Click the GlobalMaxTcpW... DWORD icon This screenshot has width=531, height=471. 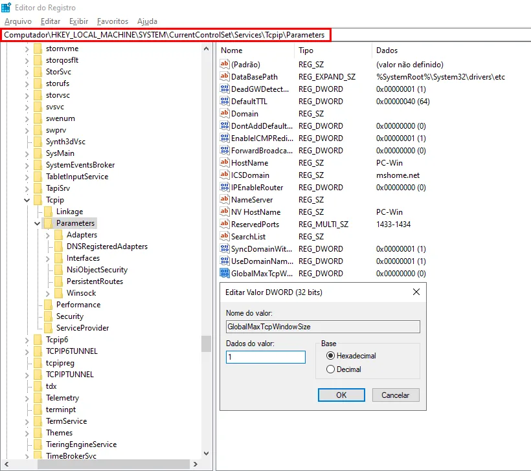coord(224,273)
